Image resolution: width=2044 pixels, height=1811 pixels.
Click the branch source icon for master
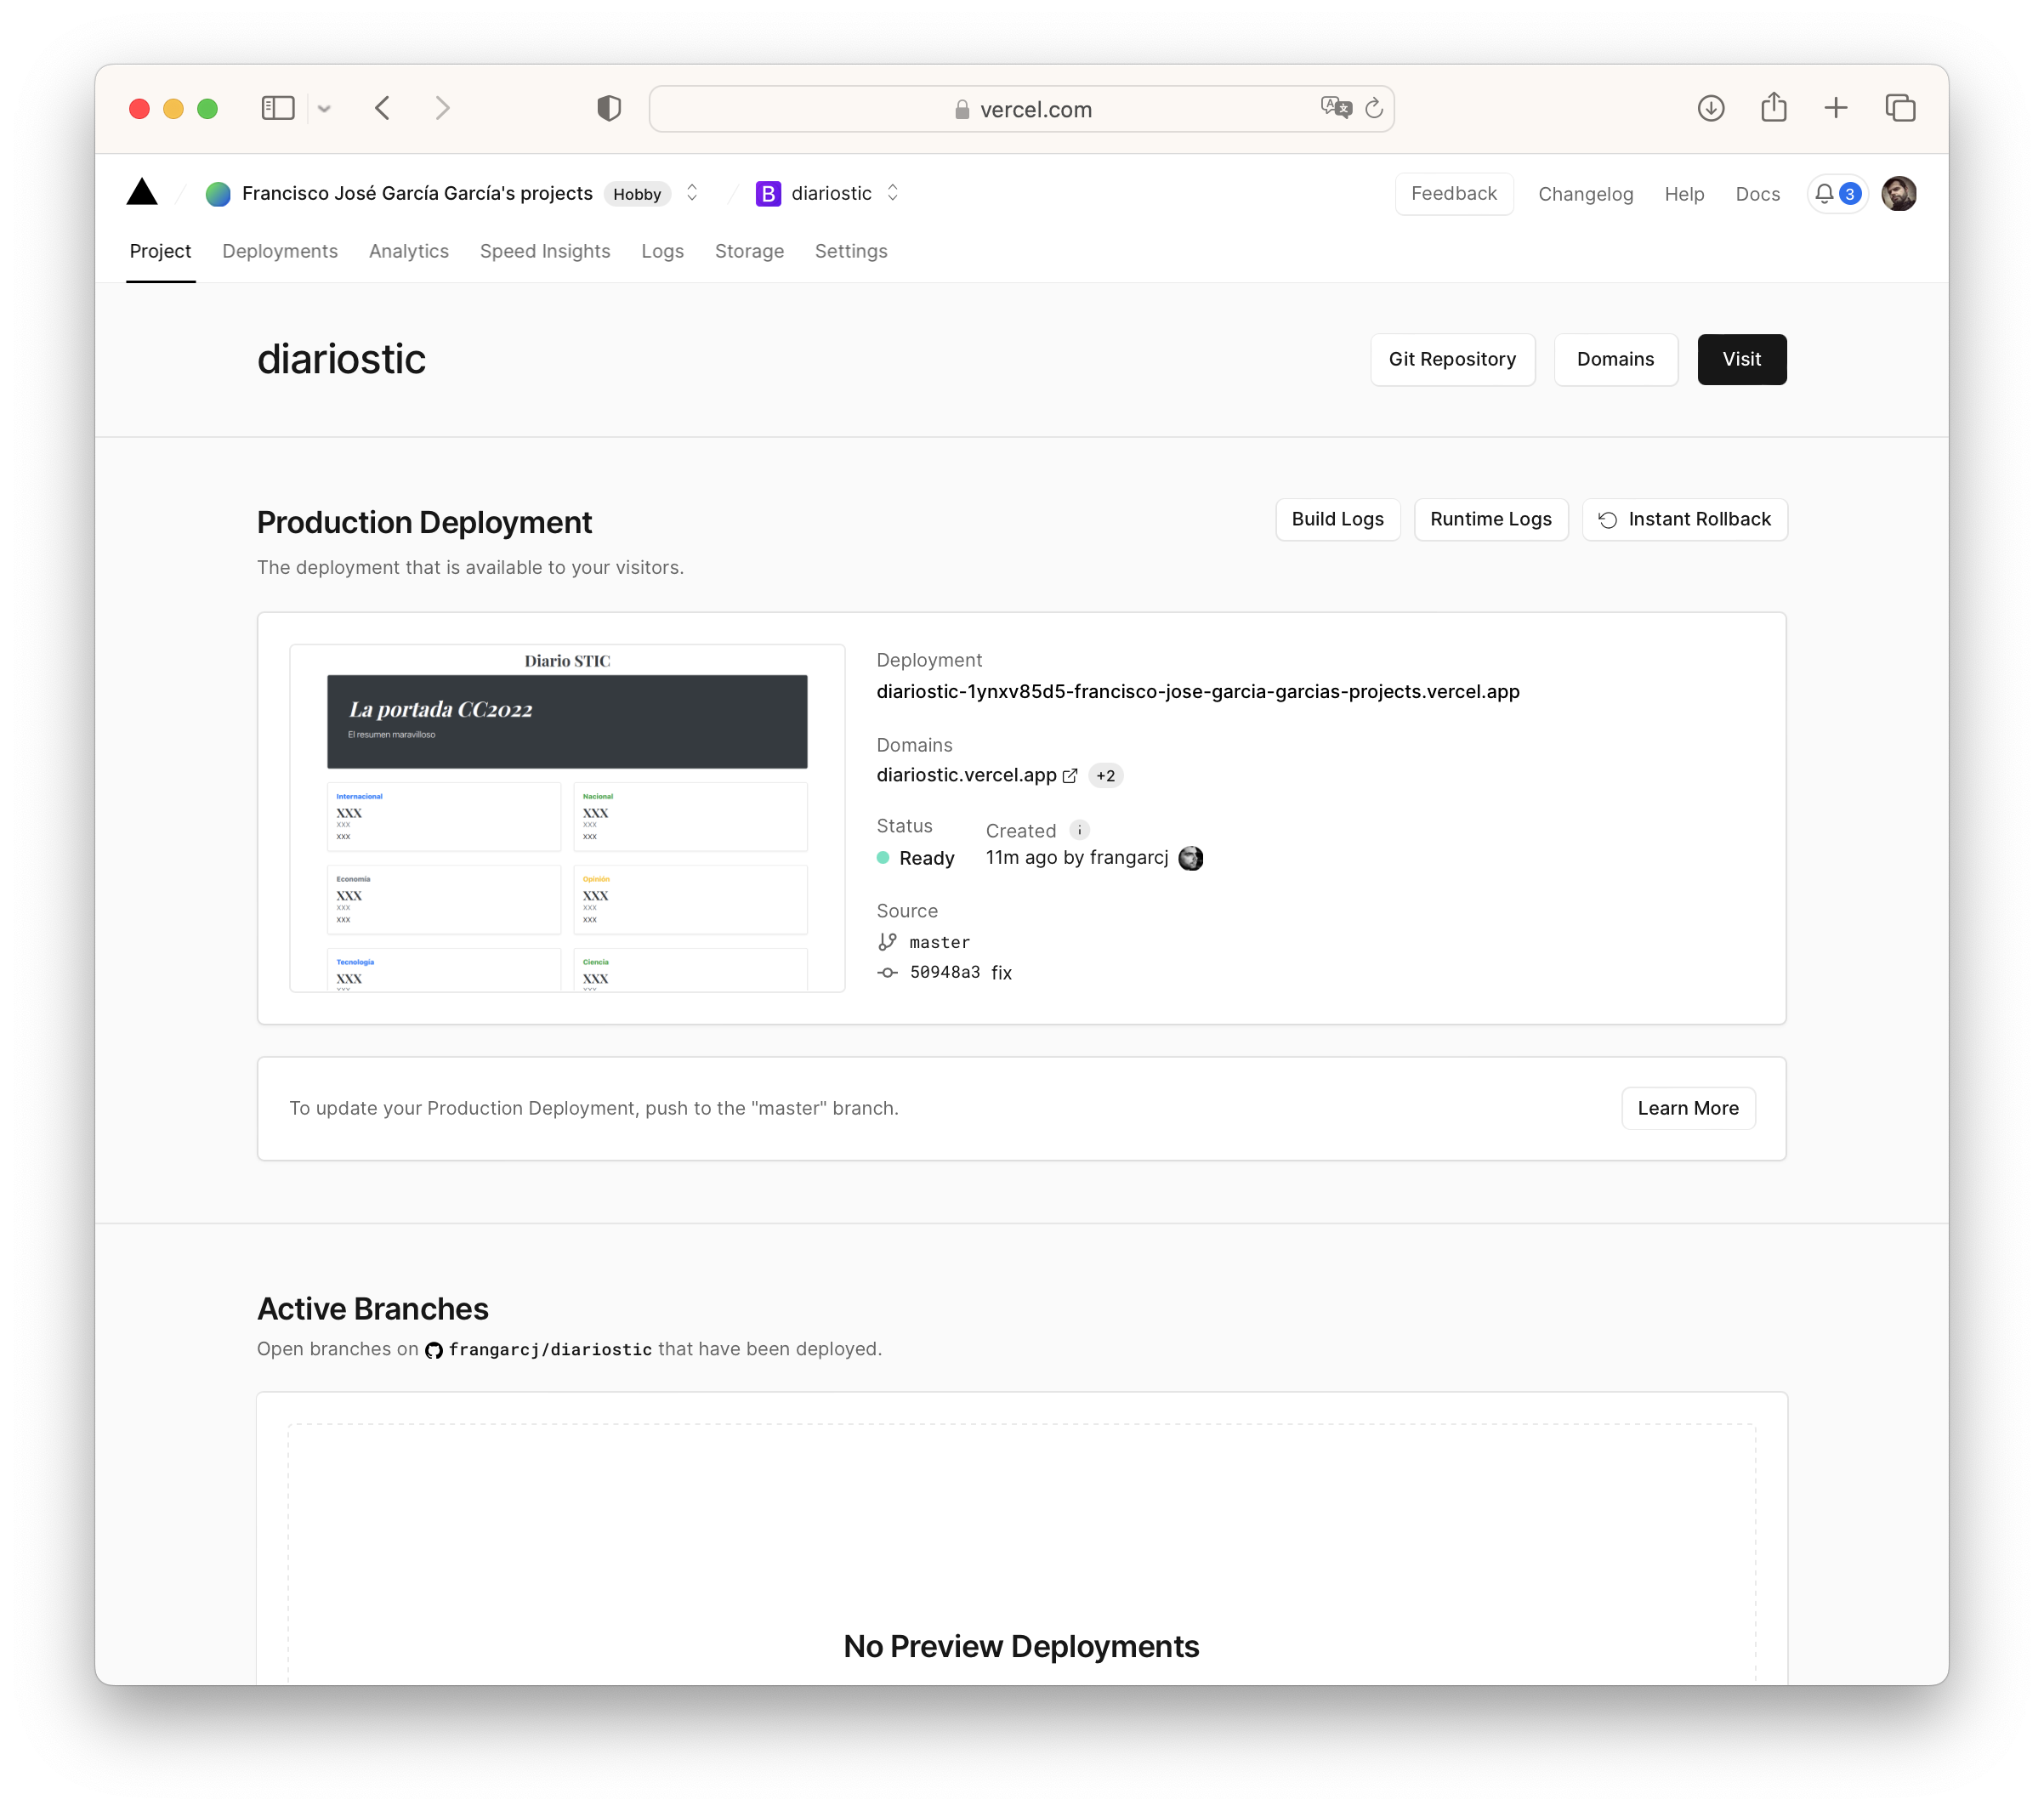[885, 942]
